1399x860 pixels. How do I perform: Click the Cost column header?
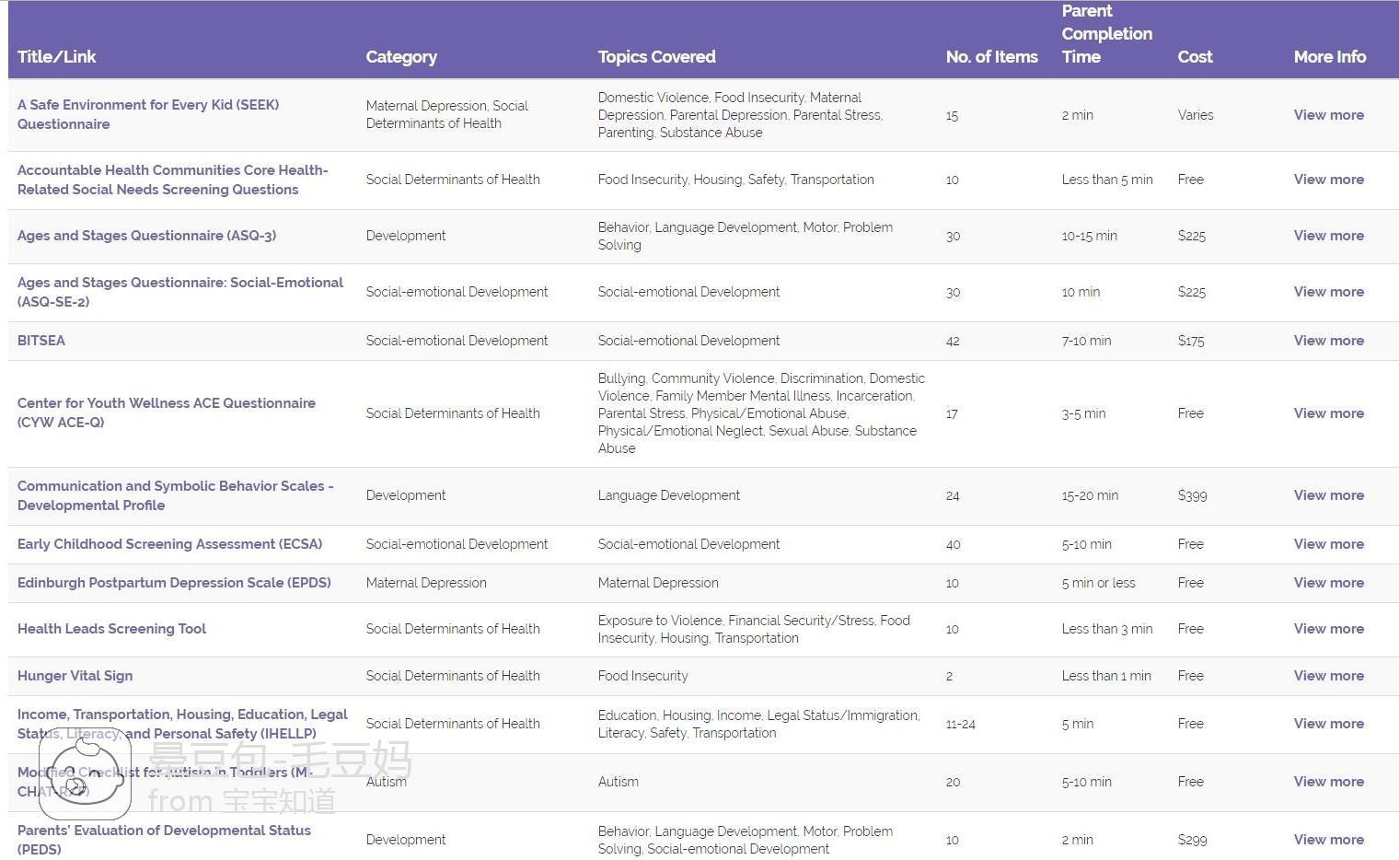[x=1195, y=57]
